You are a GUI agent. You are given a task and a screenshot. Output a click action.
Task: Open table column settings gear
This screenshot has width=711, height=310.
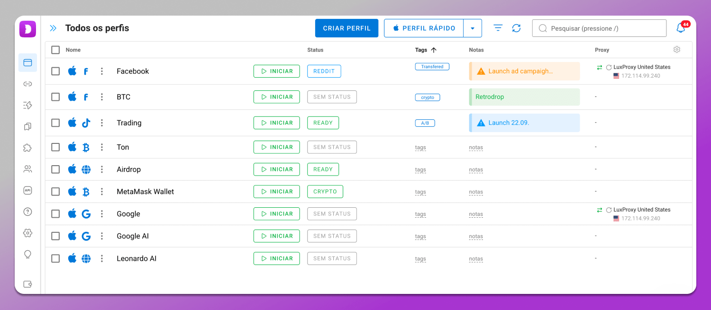pos(676,50)
